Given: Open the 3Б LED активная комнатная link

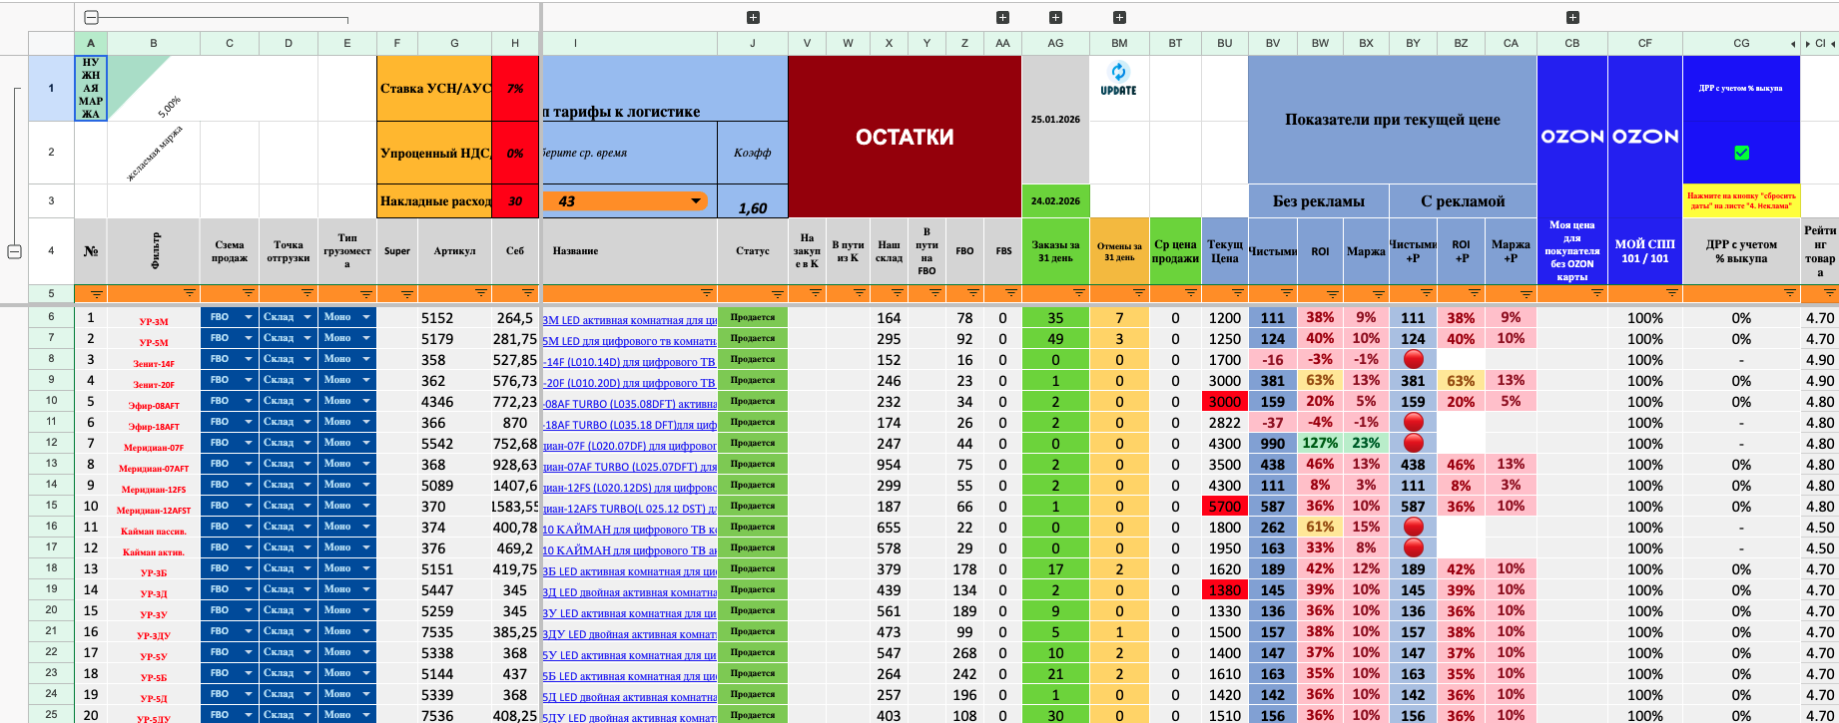Looking at the screenshot, I should (630, 571).
